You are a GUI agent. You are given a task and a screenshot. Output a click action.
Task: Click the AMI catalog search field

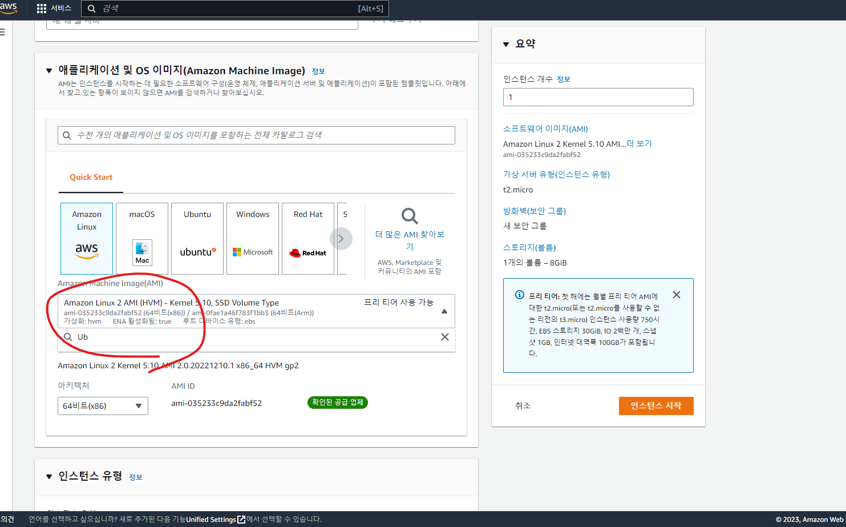coord(256,135)
